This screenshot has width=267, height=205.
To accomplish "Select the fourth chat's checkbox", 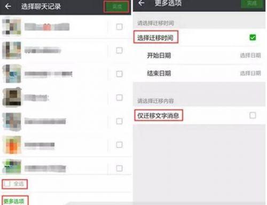I will [119, 98].
